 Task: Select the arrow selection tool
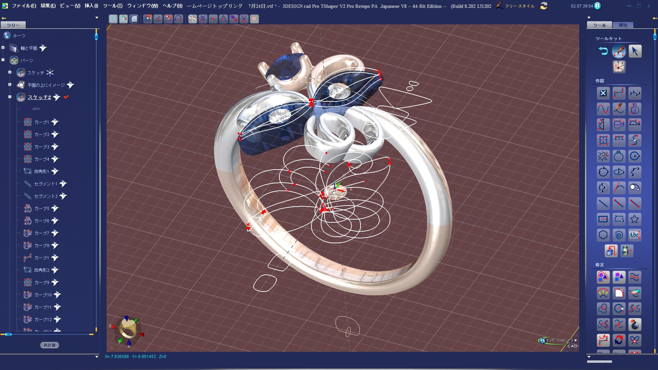[x=635, y=51]
